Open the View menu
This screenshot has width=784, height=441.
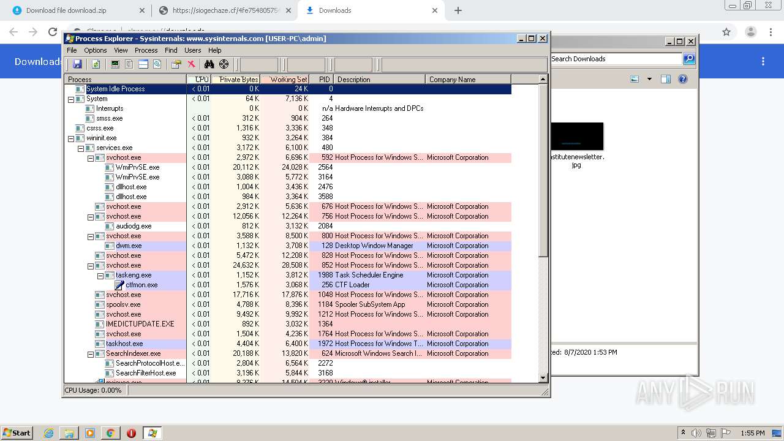(121, 50)
